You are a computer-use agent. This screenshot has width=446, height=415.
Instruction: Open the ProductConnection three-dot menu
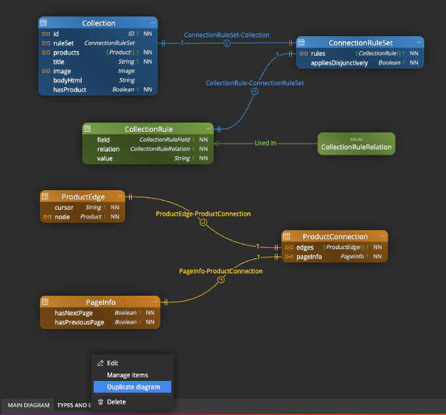[x=382, y=236]
